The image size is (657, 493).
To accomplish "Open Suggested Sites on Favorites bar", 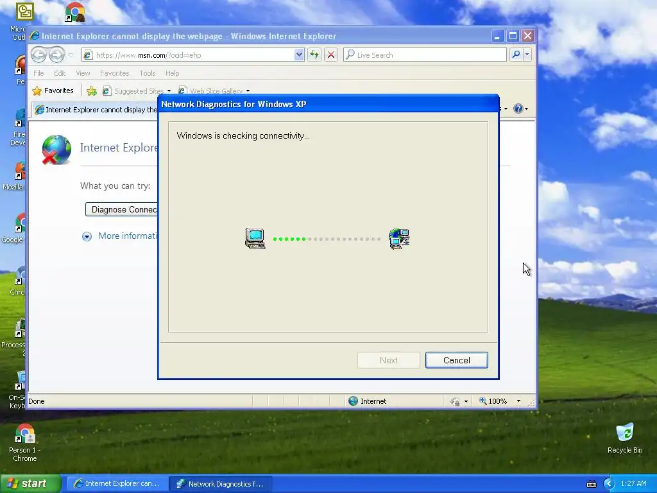I will pyautogui.click(x=137, y=91).
